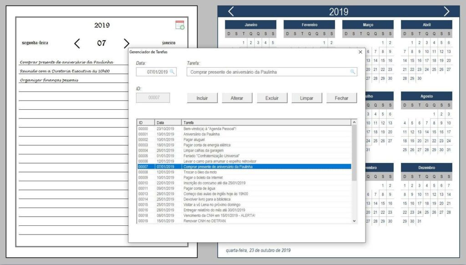Click the 'segunda-feira' weekday label in agenda
Screen dimensions: 466x265
35,43
